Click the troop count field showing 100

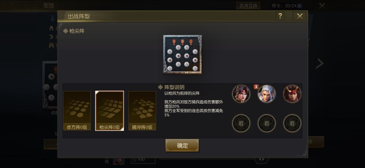(143, 160)
